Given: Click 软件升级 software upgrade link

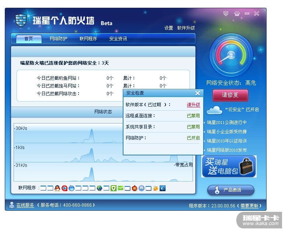Looking at the screenshot, I should (x=186, y=28).
